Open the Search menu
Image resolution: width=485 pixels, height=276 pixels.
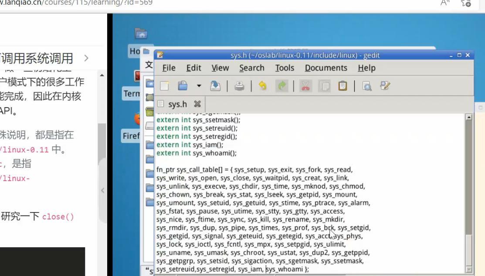click(251, 68)
